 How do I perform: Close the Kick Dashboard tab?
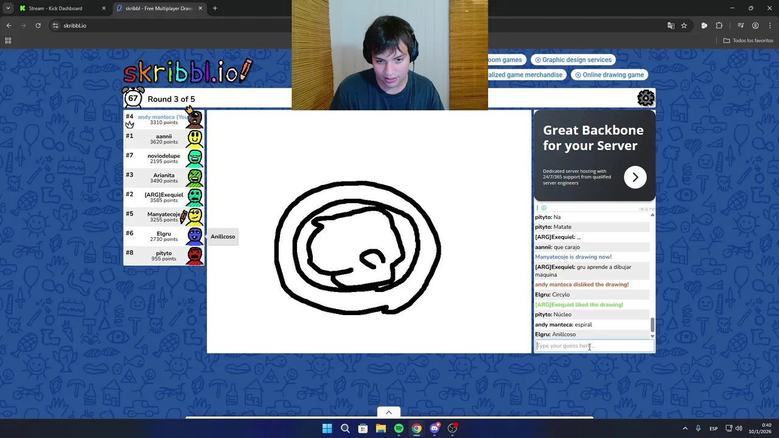click(103, 9)
